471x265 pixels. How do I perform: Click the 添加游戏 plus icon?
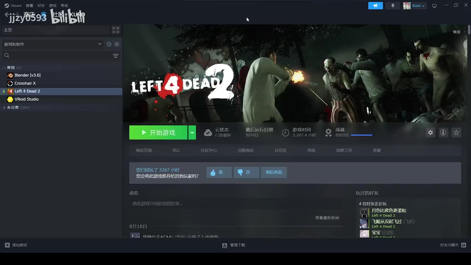click(7, 245)
